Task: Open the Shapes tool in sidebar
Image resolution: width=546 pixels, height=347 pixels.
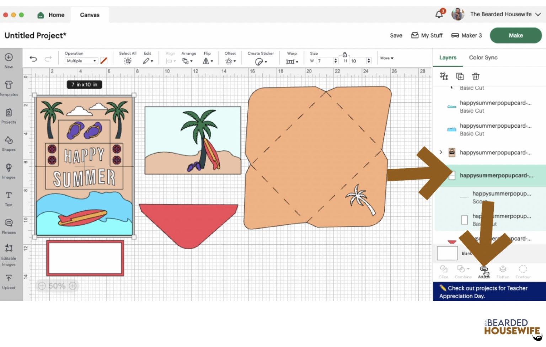Action: (x=9, y=143)
